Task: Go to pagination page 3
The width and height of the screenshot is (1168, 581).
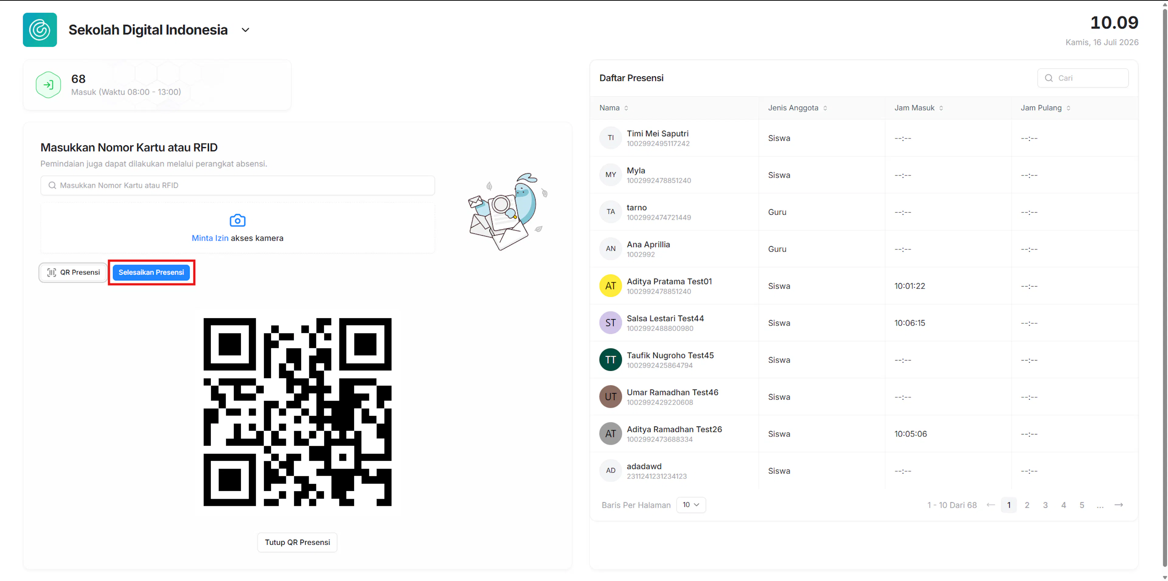Action: pos(1046,505)
